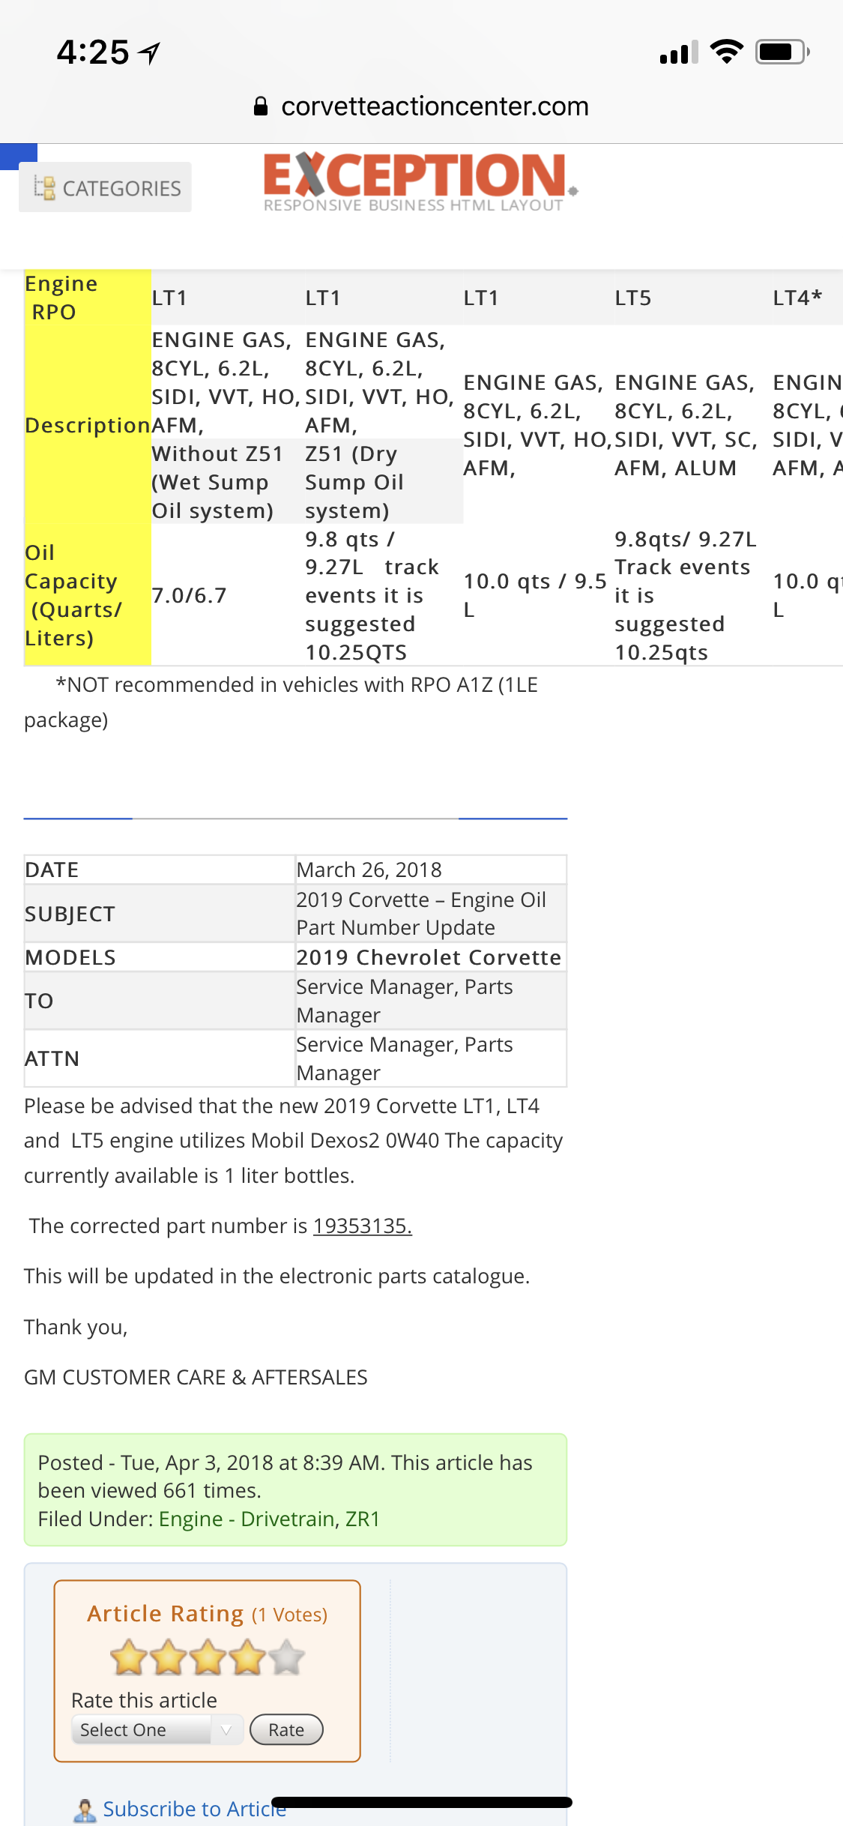Open the ZR1 category link
Viewport: 843px width, 1826px height.
(363, 1519)
